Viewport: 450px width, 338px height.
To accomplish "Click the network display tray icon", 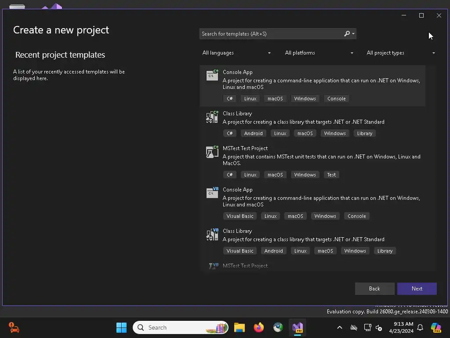I will 367,327.
